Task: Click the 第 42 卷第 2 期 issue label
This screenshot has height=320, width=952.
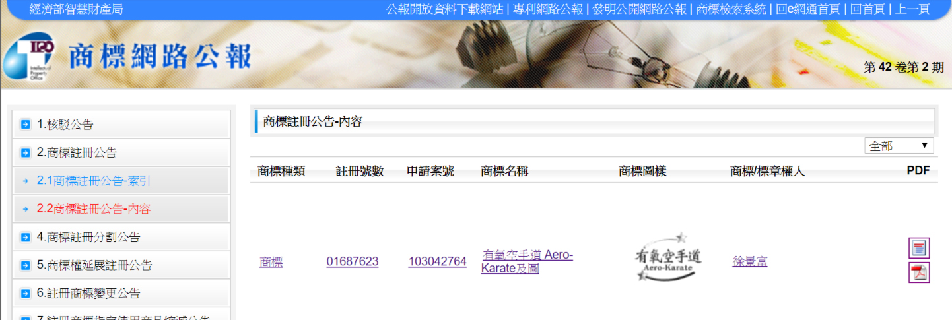Action: click(x=904, y=67)
